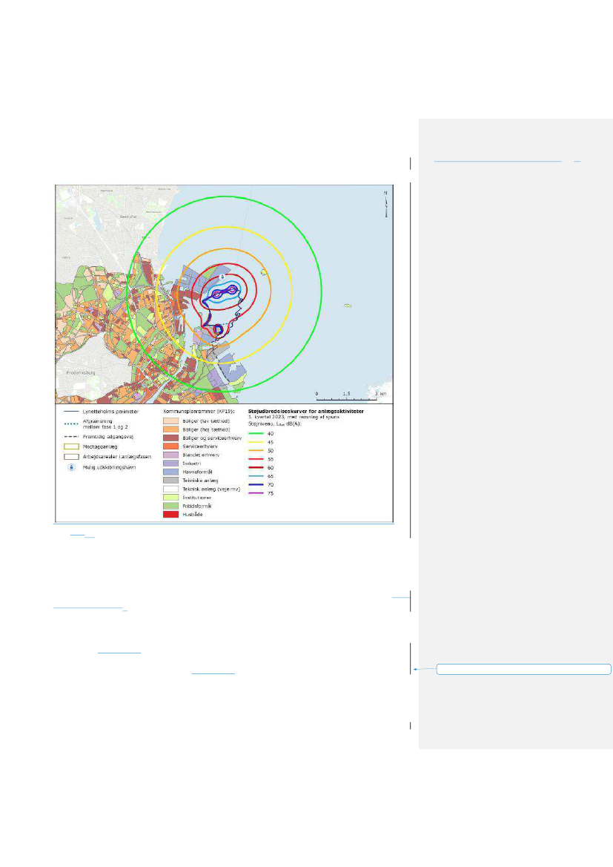Click the Havneformål legend swatch
The width and height of the screenshot is (613, 867).
(x=170, y=472)
